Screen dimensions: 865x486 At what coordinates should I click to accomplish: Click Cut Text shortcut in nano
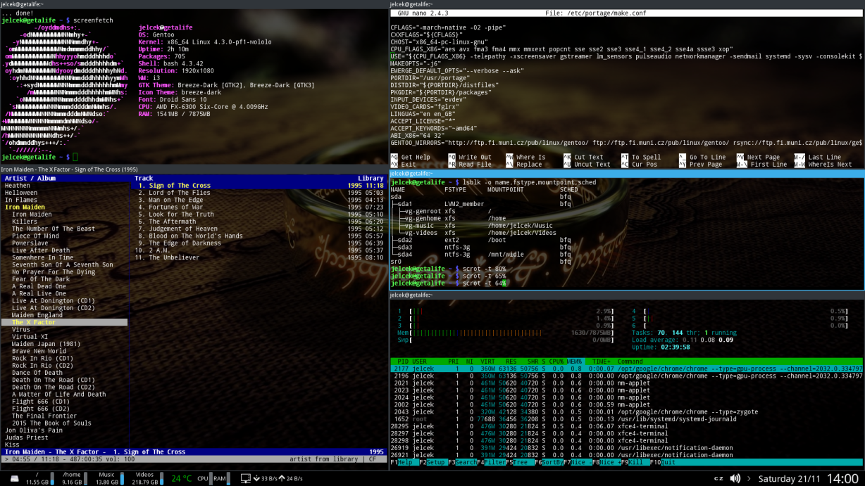coord(583,158)
